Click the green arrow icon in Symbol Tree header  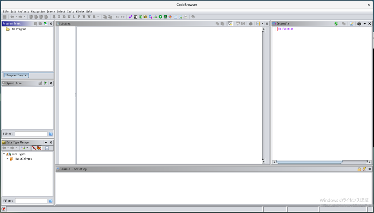coord(45,83)
